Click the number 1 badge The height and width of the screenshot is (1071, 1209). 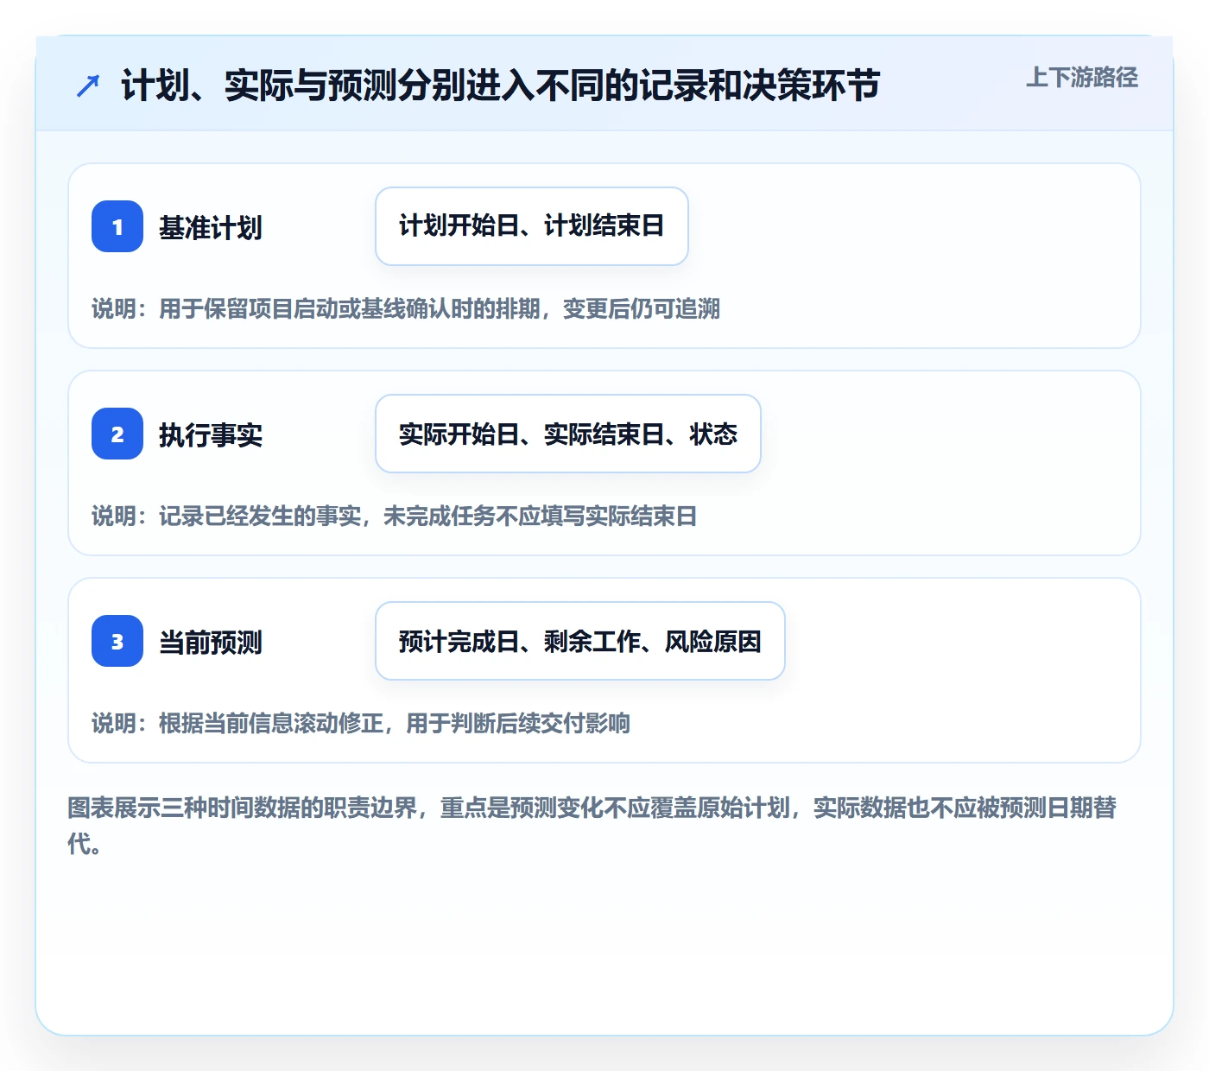click(x=117, y=226)
